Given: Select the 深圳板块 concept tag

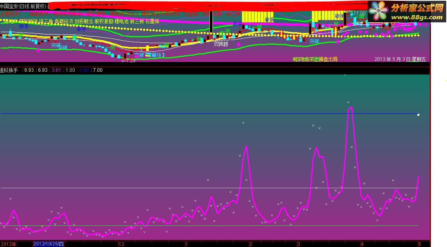Looking at the screenshot, I should click(29, 21).
